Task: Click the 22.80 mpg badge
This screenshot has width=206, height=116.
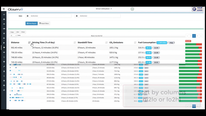Action: [156, 53]
